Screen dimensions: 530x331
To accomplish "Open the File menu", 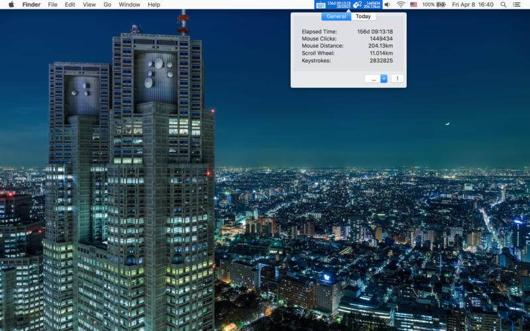I will (53, 5).
